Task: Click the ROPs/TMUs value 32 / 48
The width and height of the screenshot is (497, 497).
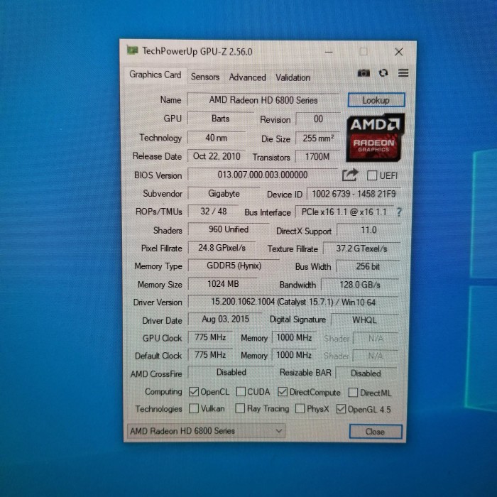Action: [213, 212]
